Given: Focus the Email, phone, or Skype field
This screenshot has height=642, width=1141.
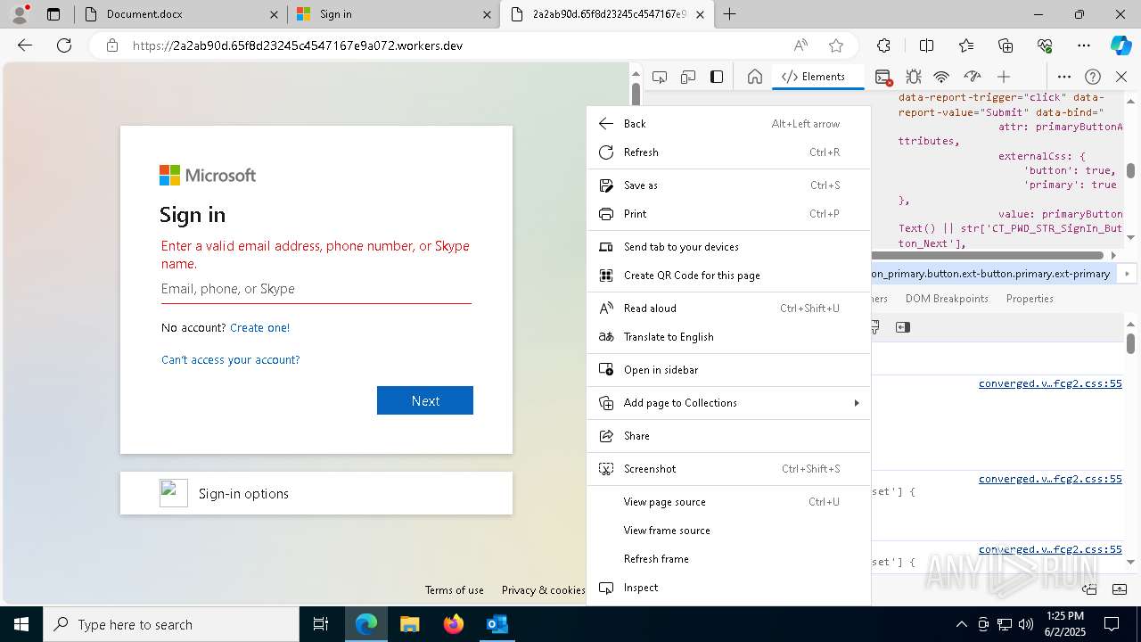Looking at the screenshot, I should pos(316,289).
